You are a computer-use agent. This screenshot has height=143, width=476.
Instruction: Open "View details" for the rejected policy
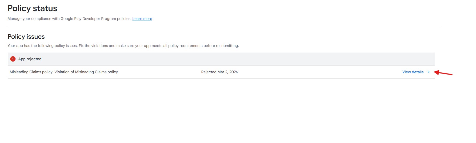pyautogui.click(x=413, y=72)
